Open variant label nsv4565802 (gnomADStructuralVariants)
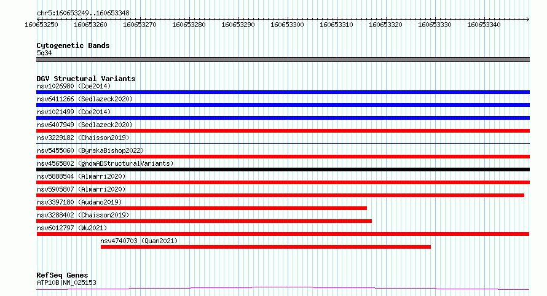The width and height of the screenshot is (547, 296). click(x=105, y=163)
